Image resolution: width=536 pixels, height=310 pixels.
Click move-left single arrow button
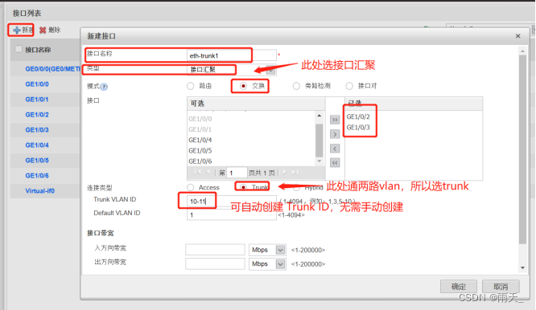tap(335, 149)
